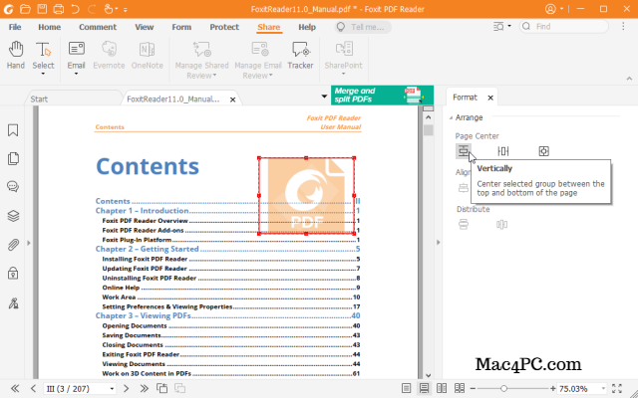The image size is (638, 398).
Task: Go to the previous page
Action: (x=33, y=389)
